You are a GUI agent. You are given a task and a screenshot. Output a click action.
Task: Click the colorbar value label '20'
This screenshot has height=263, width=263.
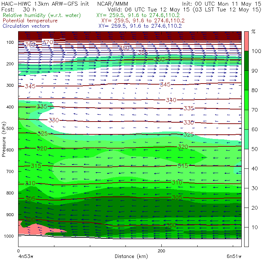(x=254, y=208)
